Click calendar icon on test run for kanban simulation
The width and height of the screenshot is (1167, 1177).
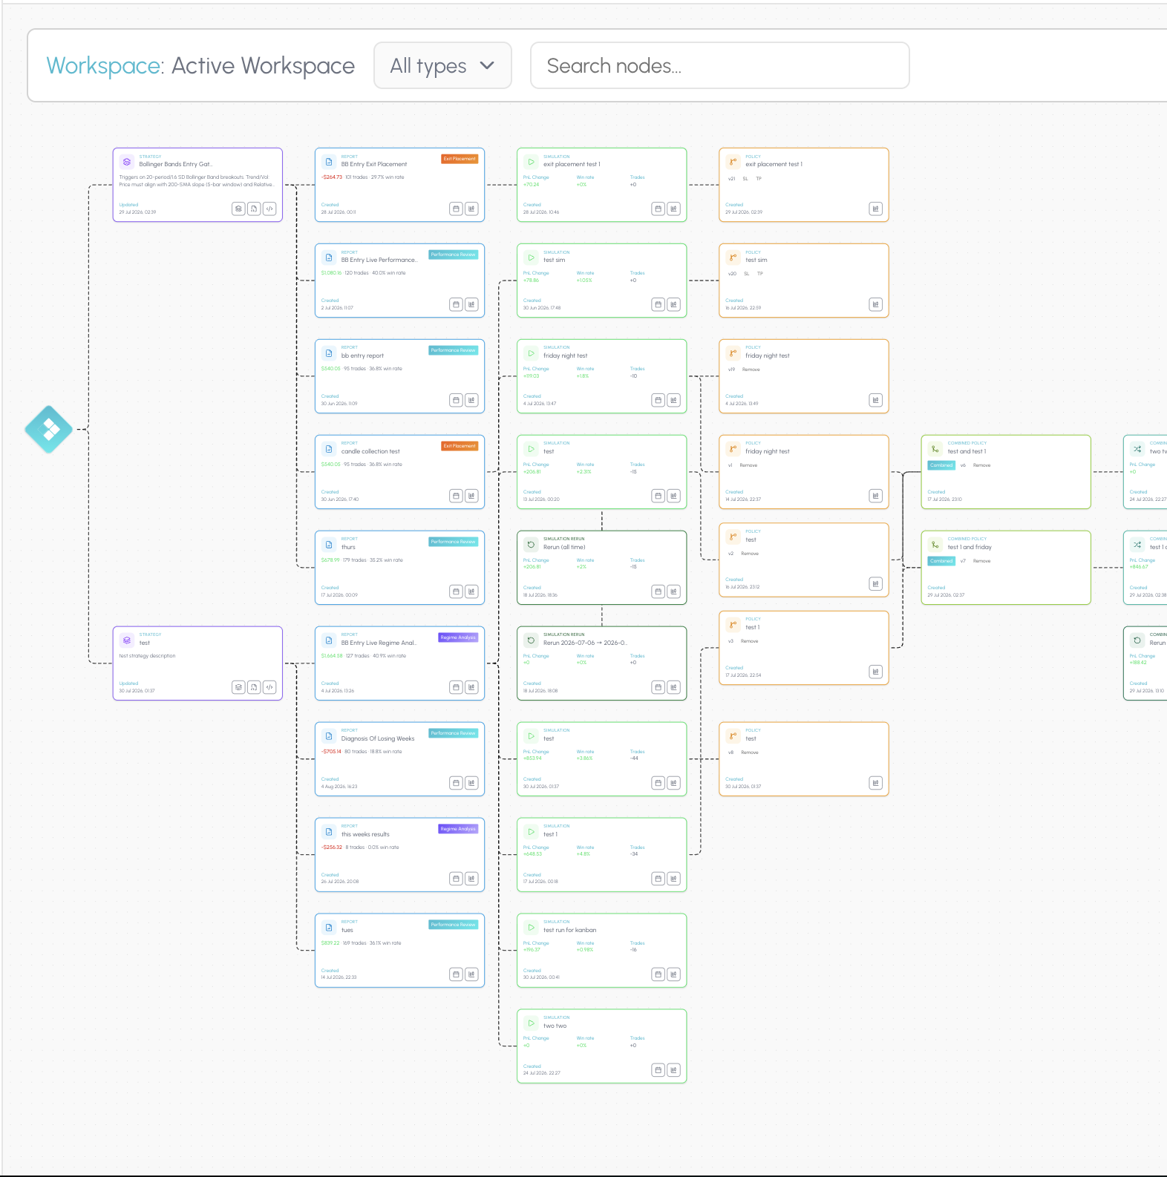point(658,974)
